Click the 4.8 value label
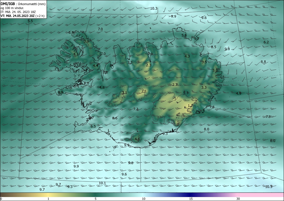This screenshot has height=201, width=284. tap(102, 88)
